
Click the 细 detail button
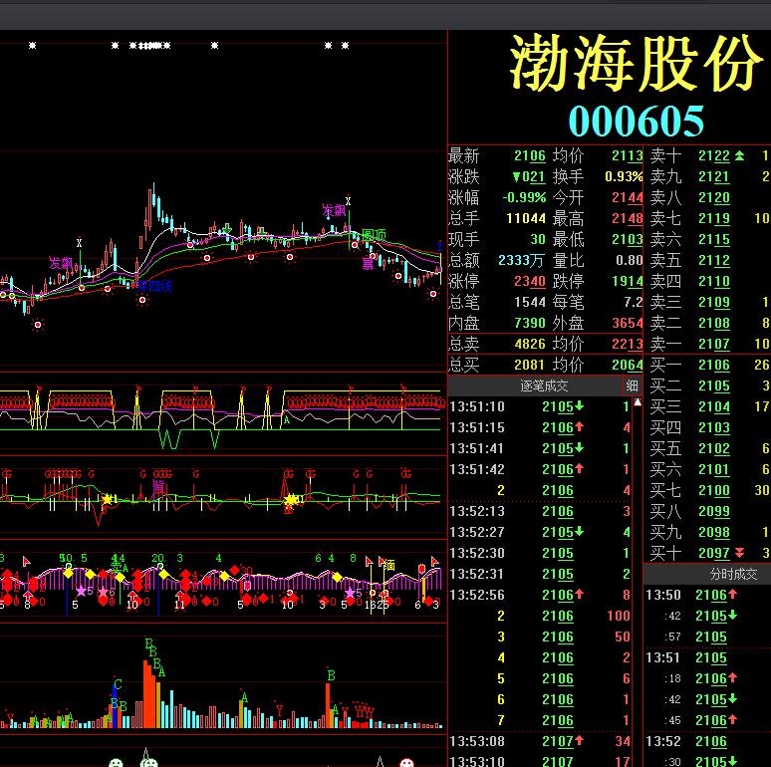(x=632, y=385)
